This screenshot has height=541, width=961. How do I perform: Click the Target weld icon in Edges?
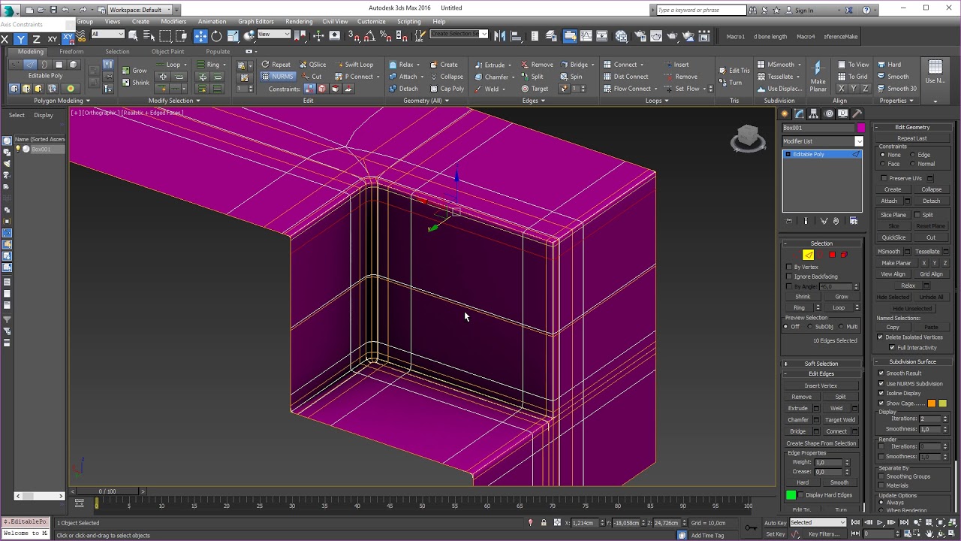coord(535,89)
